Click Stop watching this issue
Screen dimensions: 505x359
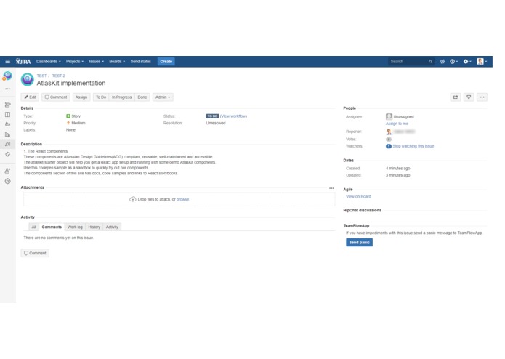tap(413, 146)
